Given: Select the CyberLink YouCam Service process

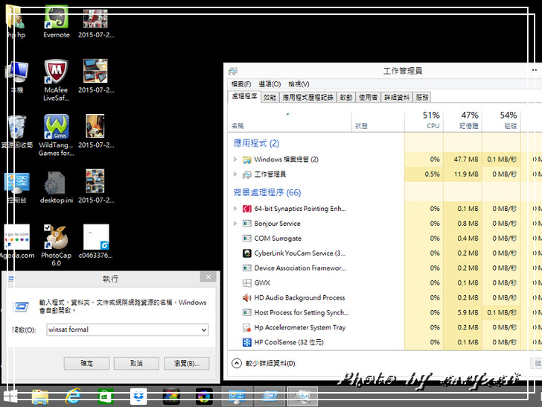Looking at the screenshot, I should click(299, 253).
